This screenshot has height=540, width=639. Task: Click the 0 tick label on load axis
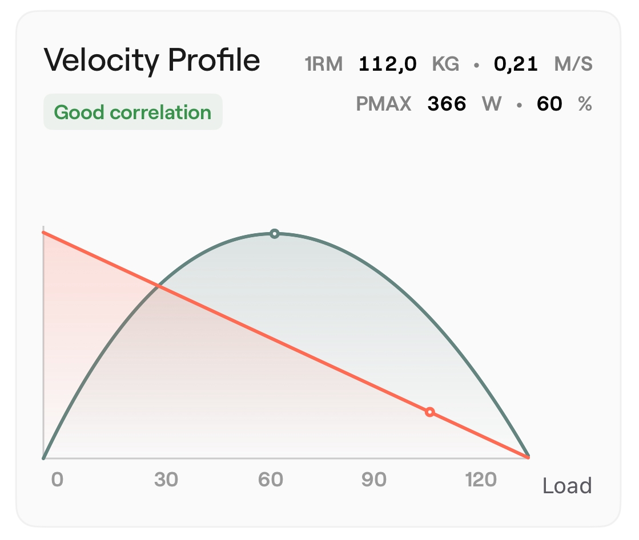tap(57, 480)
